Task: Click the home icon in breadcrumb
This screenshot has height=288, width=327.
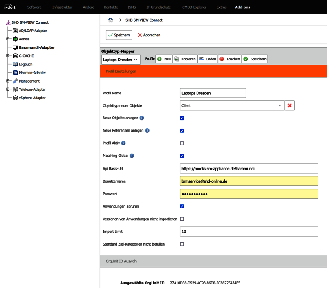Action: click(110, 20)
